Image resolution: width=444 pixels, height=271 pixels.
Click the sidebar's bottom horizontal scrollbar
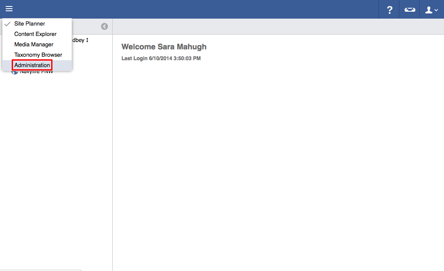(x=40, y=270)
